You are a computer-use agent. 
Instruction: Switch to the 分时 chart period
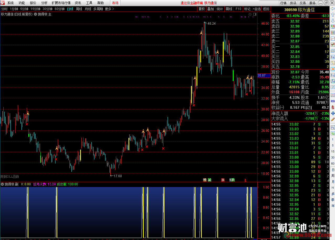coord(4,9)
